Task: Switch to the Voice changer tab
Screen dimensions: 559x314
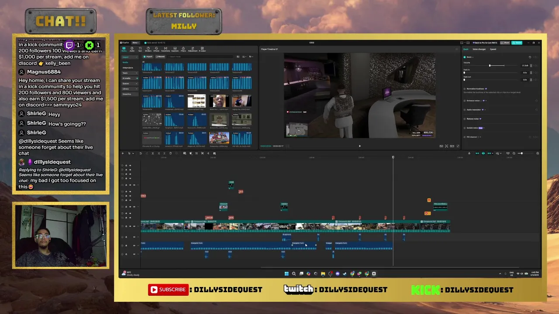Action: pos(479,49)
